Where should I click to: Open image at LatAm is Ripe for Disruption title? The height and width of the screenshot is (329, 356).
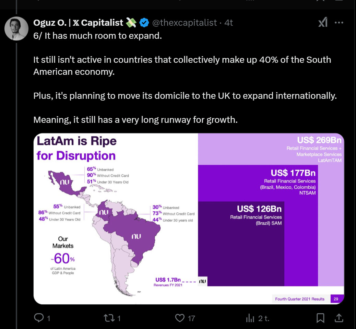point(76,148)
